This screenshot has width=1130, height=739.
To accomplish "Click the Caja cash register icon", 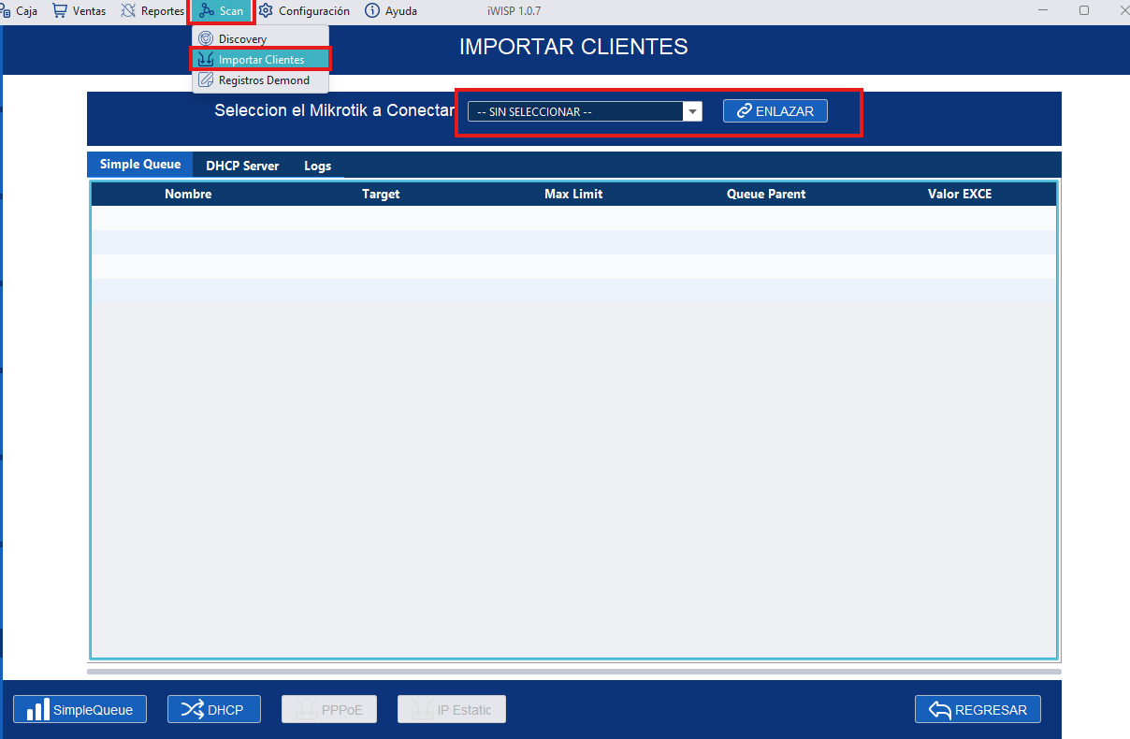I will pos(6,11).
